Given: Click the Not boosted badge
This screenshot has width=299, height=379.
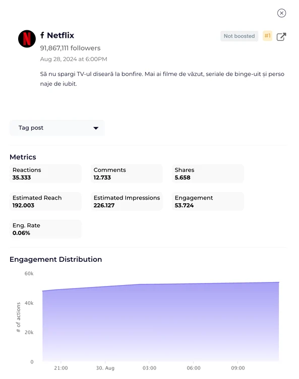Looking at the screenshot, I should coord(239,36).
